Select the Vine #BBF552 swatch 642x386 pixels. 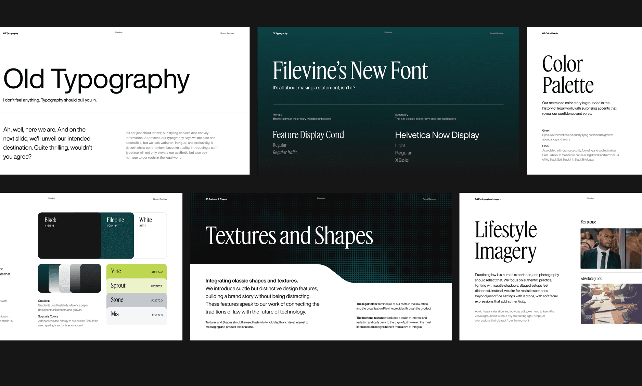click(x=137, y=271)
